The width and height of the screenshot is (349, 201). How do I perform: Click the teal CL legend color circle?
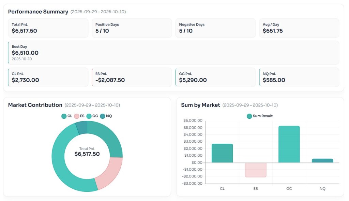(x=64, y=116)
